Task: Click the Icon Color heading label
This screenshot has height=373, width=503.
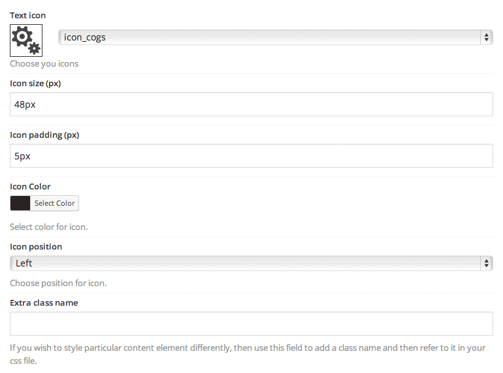Action: [30, 187]
